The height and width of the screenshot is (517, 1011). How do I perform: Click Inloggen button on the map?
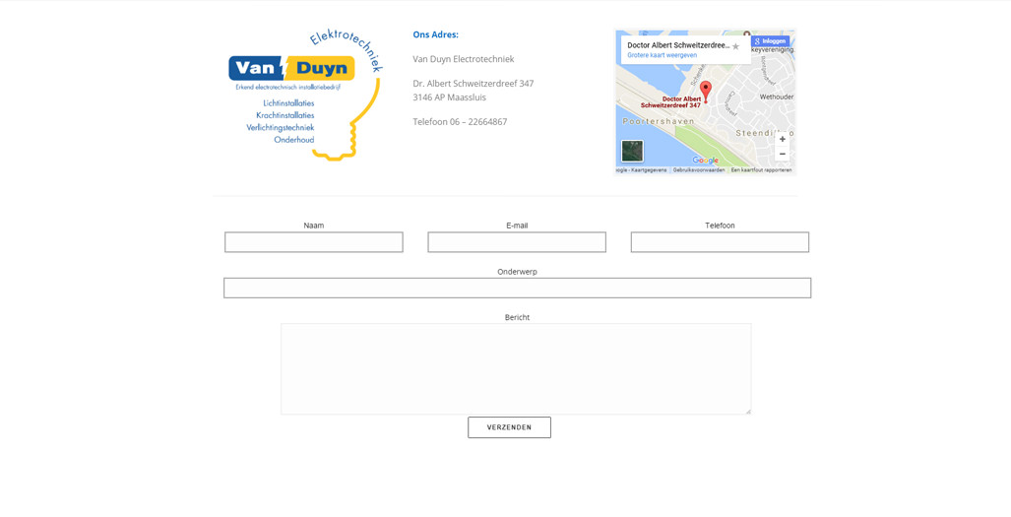[x=770, y=41]
